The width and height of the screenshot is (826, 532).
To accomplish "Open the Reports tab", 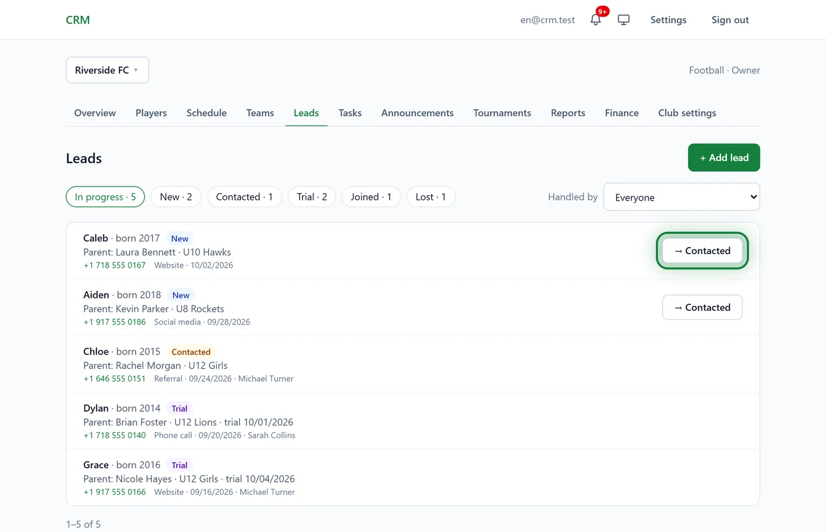I will [x=568, y=113].
